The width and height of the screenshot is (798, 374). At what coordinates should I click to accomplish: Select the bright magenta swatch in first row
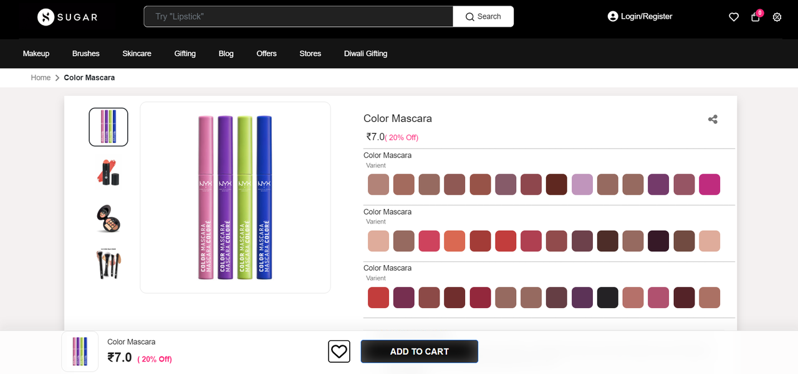(x=709, y=185)
